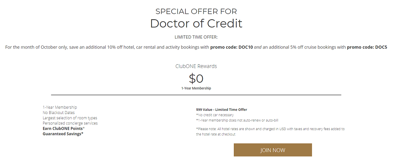
Task: Click "Largest selection of room types"
Action: pos(70,118)
